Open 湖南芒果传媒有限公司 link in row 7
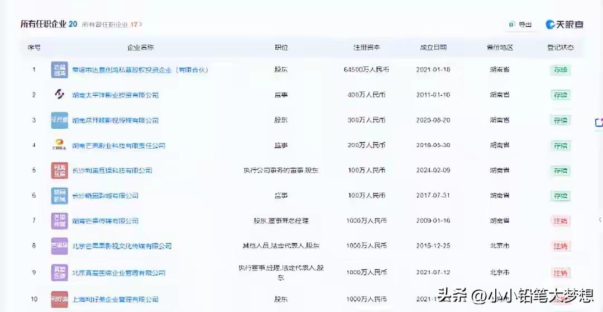 (x=105, y=221)
